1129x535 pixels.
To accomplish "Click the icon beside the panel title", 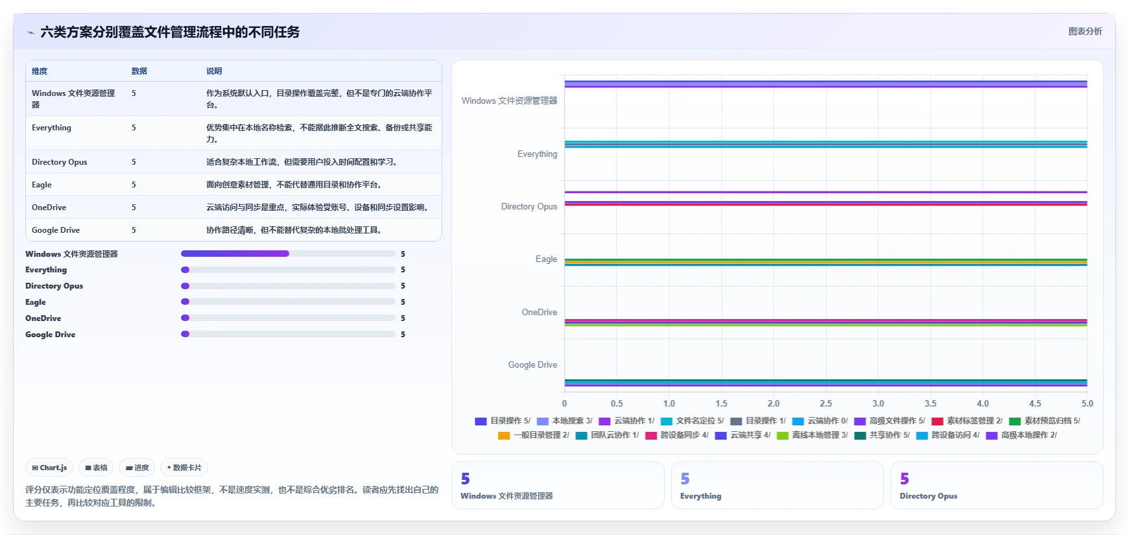I will (30, 32).
